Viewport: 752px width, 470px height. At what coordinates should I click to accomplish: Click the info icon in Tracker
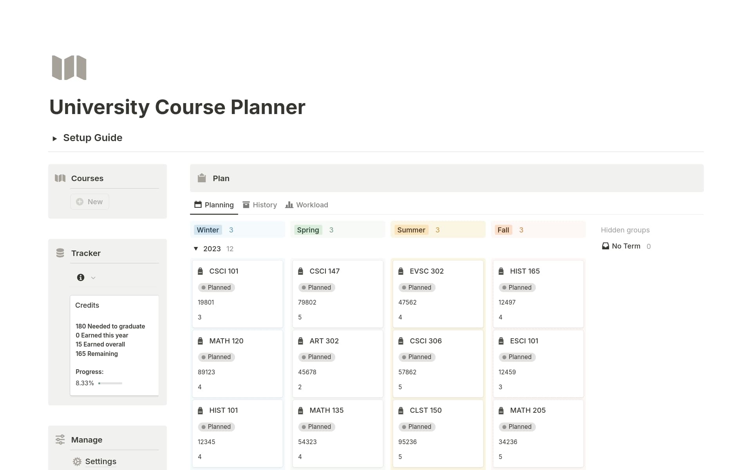coord(81,278)
